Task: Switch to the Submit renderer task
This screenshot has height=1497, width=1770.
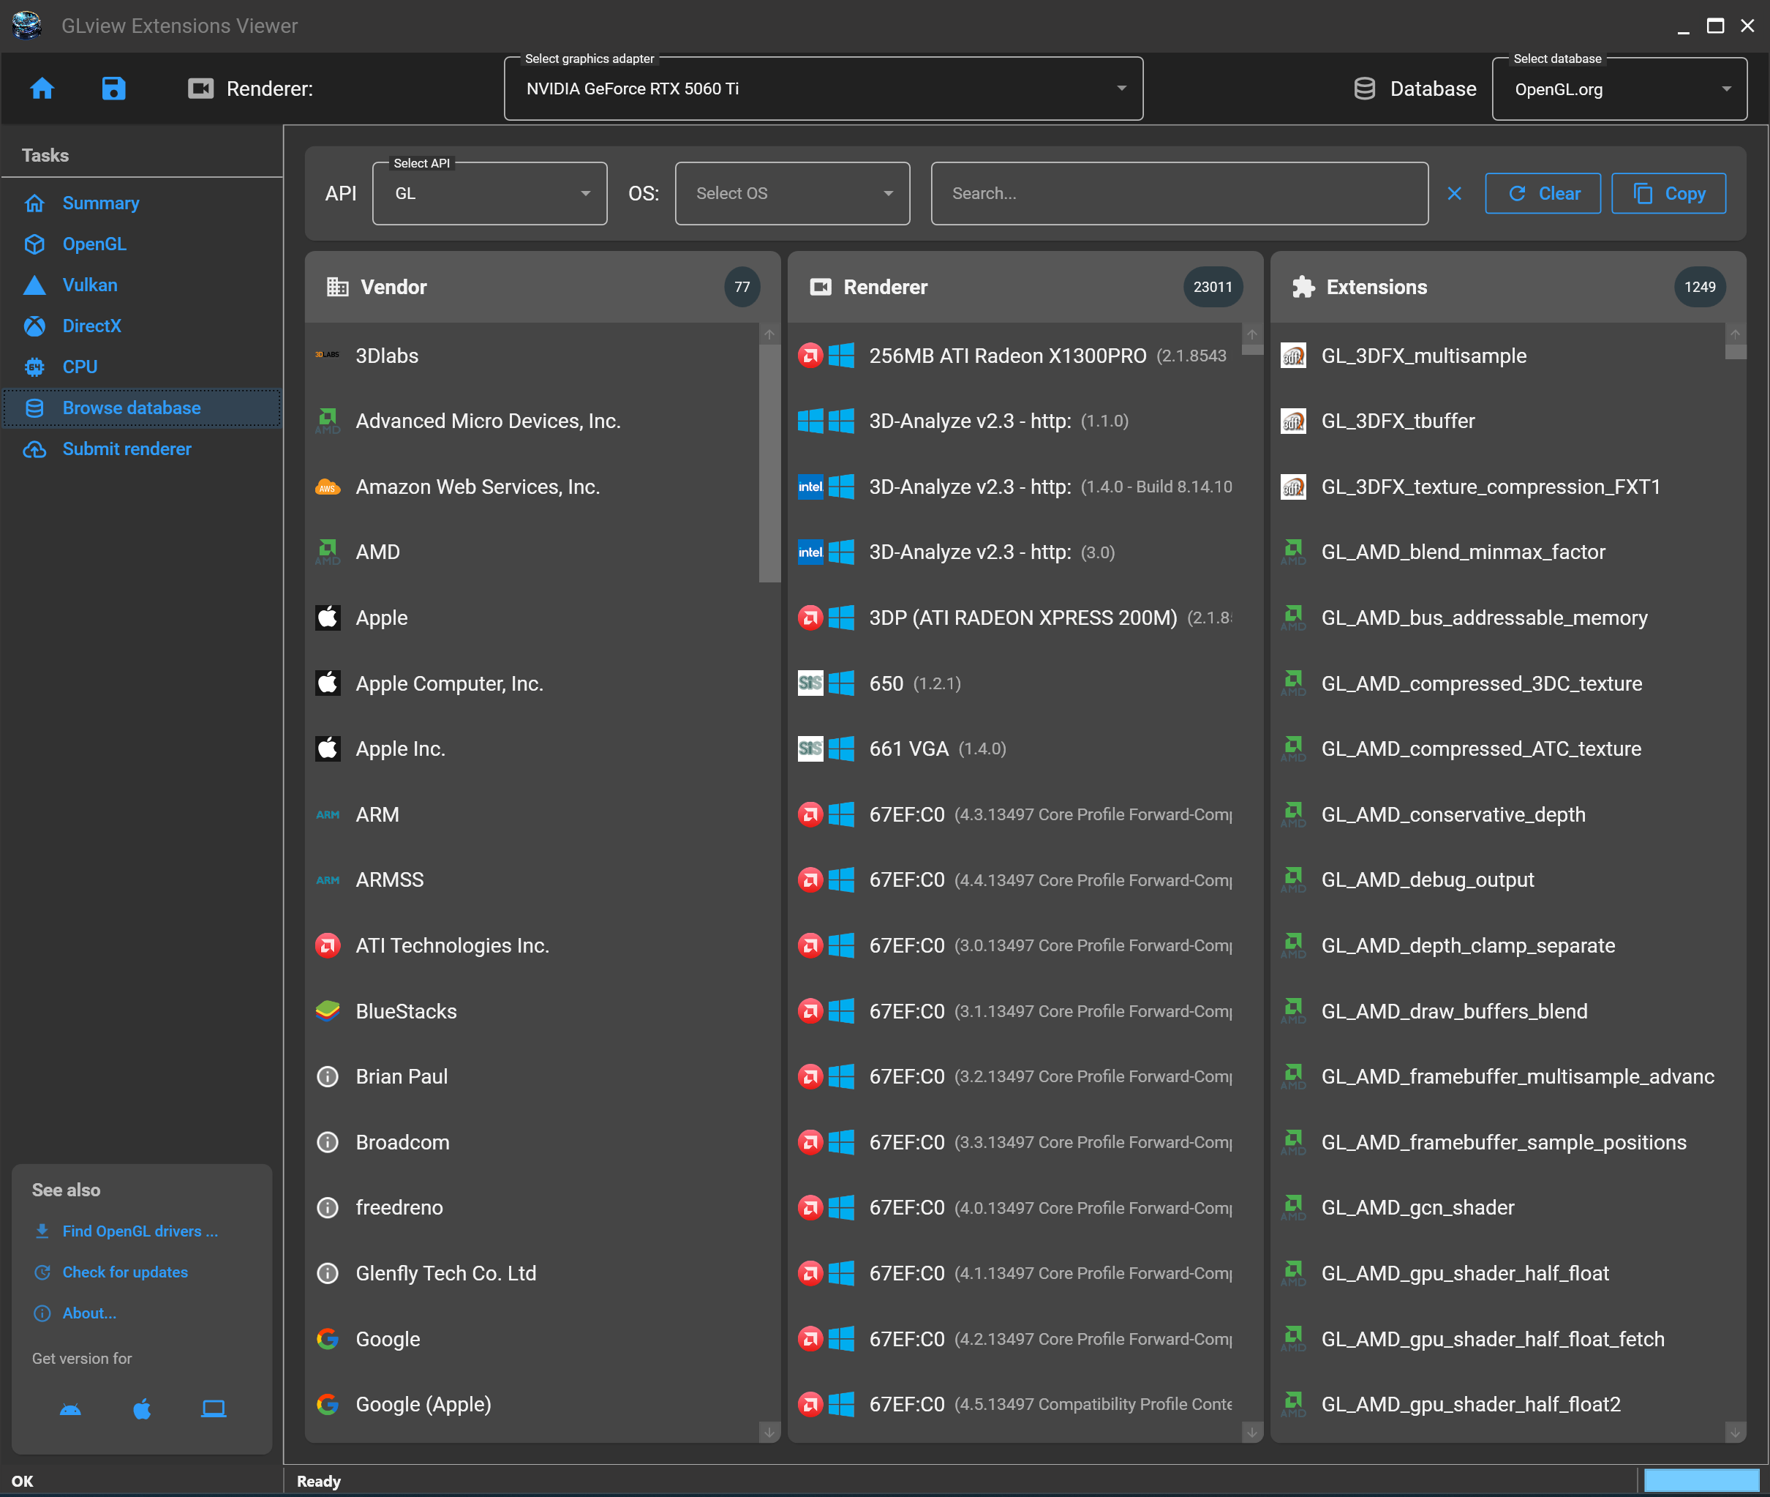Action: [127, 449]
